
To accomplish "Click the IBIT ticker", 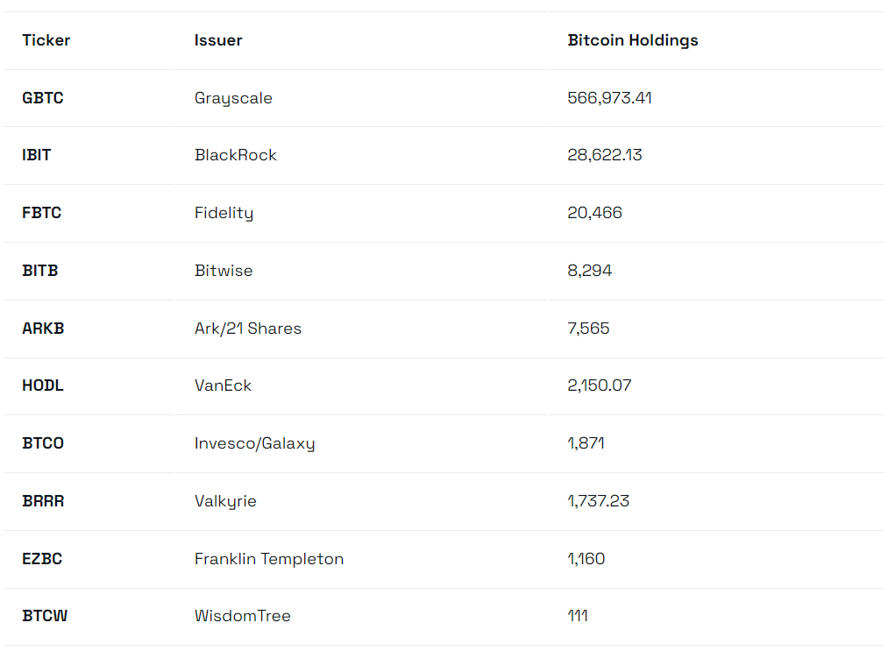I will [37, 155].
